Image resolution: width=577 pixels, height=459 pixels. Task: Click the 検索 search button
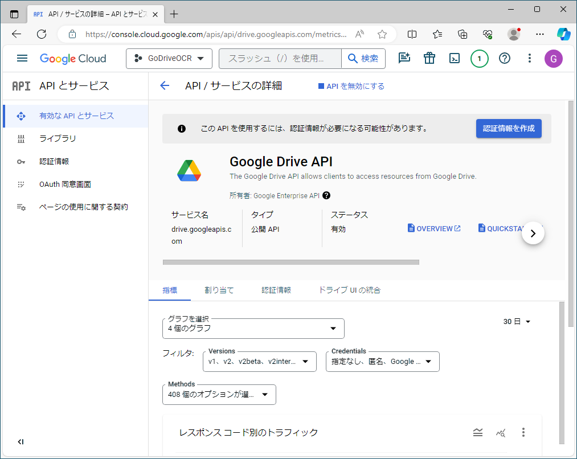click(363, 59)
